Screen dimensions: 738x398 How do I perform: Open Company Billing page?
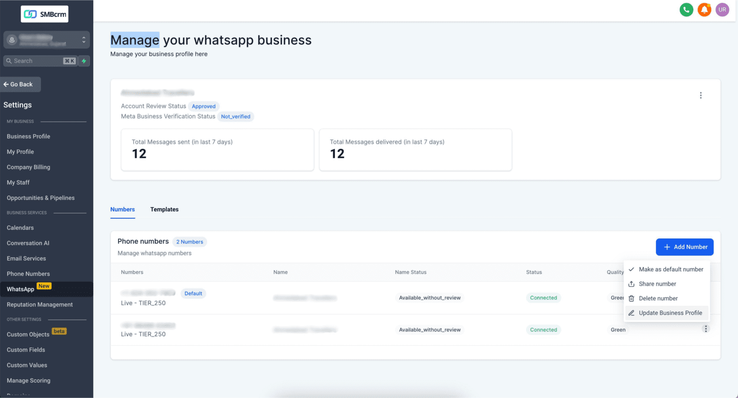28,167
